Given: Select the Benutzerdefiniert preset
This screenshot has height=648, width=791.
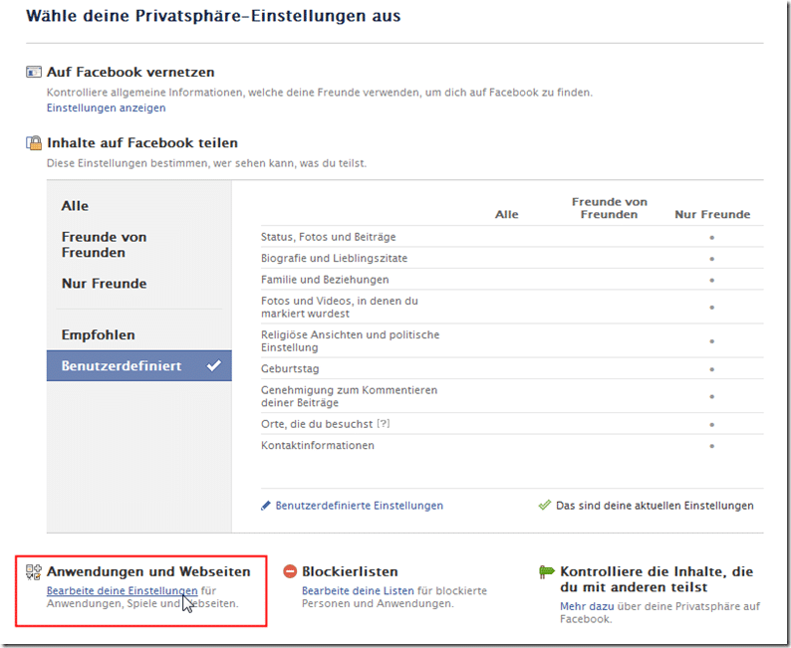Looking at the screenshot, I should coord(139,365).
